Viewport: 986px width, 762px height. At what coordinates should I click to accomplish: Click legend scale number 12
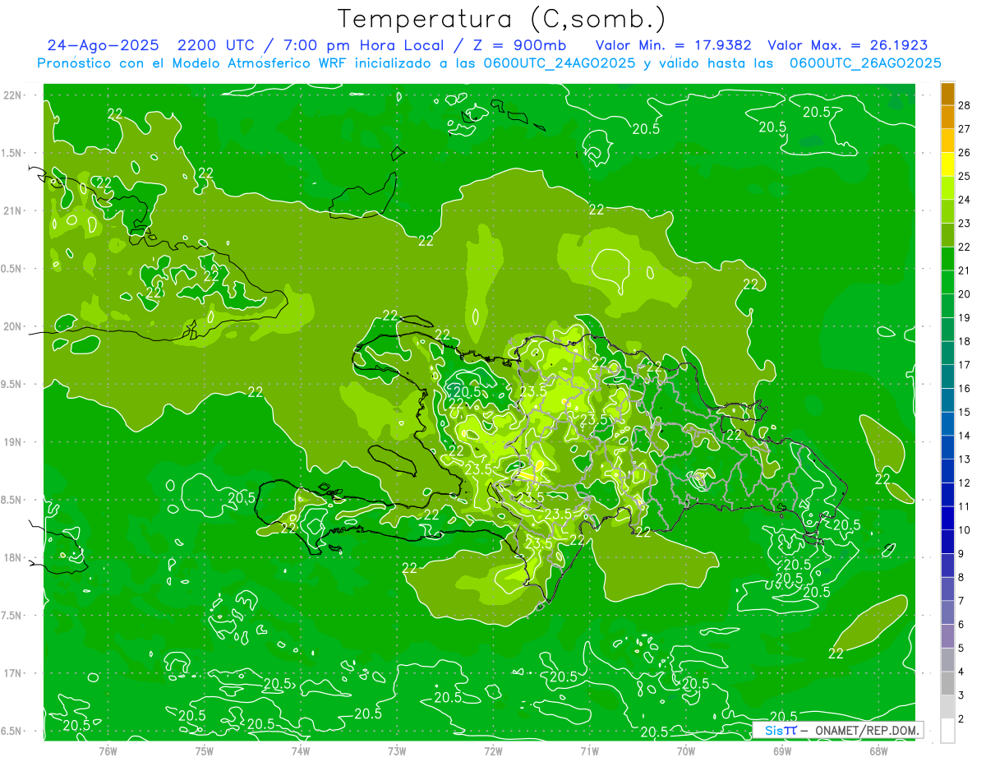[965, 483]
